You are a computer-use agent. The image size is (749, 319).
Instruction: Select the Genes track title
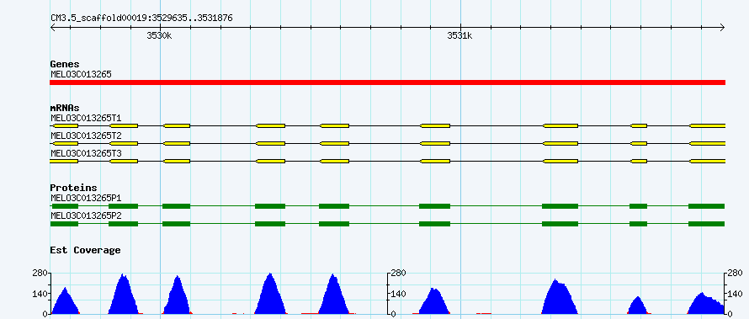click(x=65, y=64)
